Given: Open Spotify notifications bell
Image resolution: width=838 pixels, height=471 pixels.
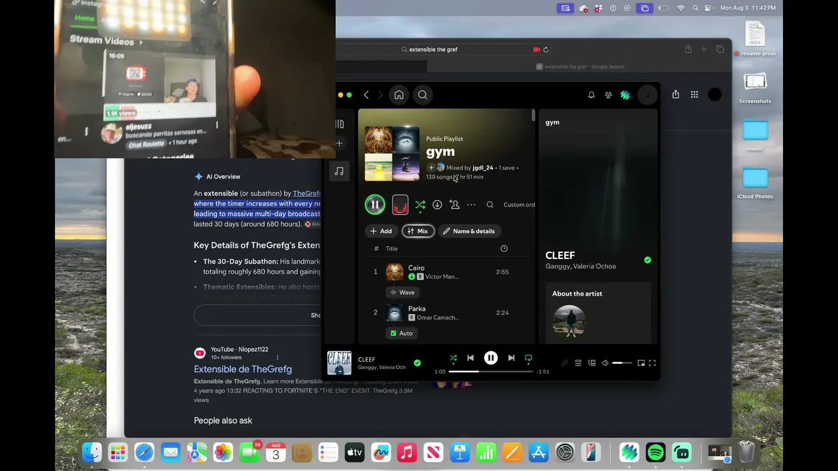Looking at the screenshot, I should (591, 95).
